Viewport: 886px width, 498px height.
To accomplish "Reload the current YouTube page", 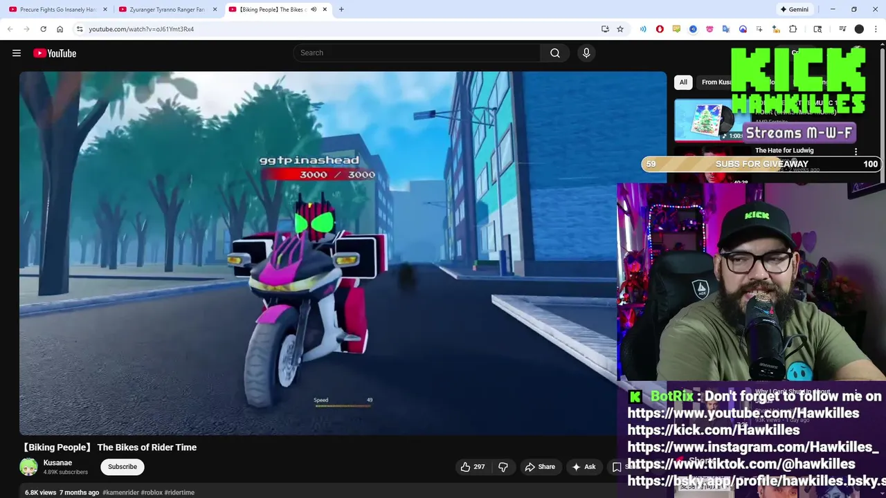I will [43, 29].
